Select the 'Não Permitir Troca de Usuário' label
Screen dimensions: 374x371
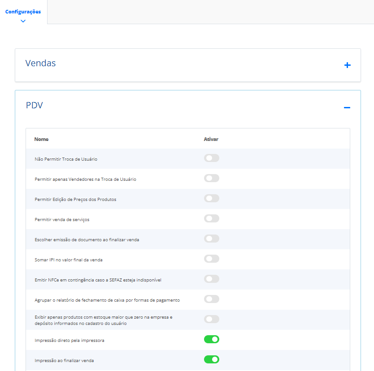pos(66,159)
